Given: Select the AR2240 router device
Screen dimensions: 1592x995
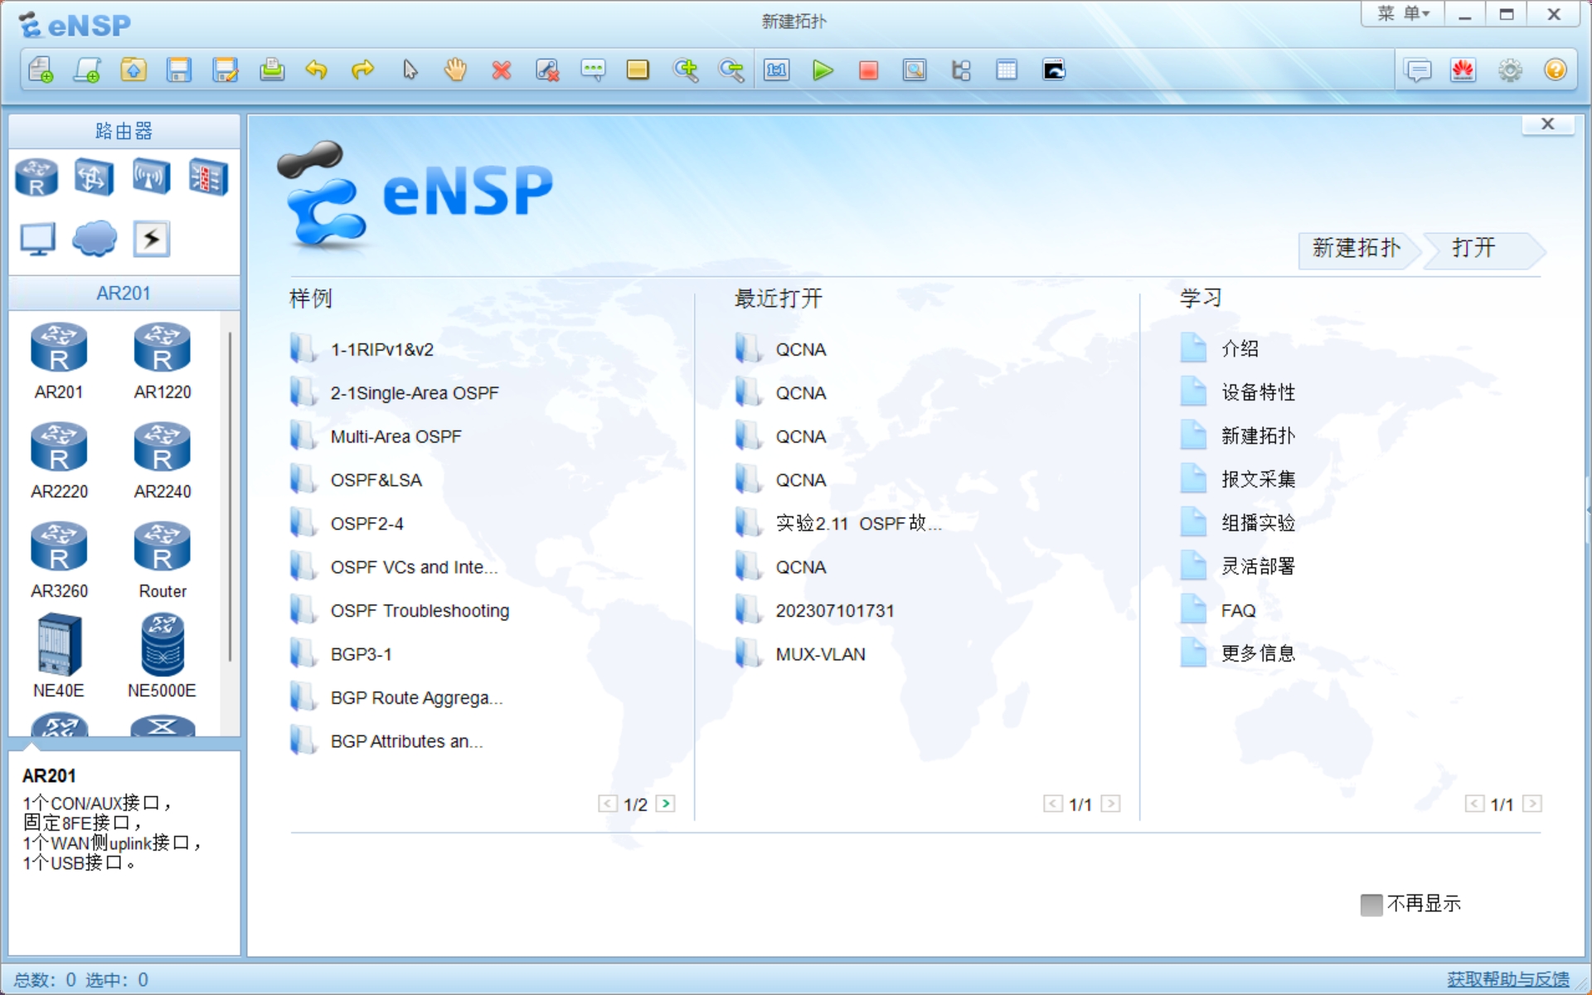Looking at the screenshot, I should pos(163,461).
